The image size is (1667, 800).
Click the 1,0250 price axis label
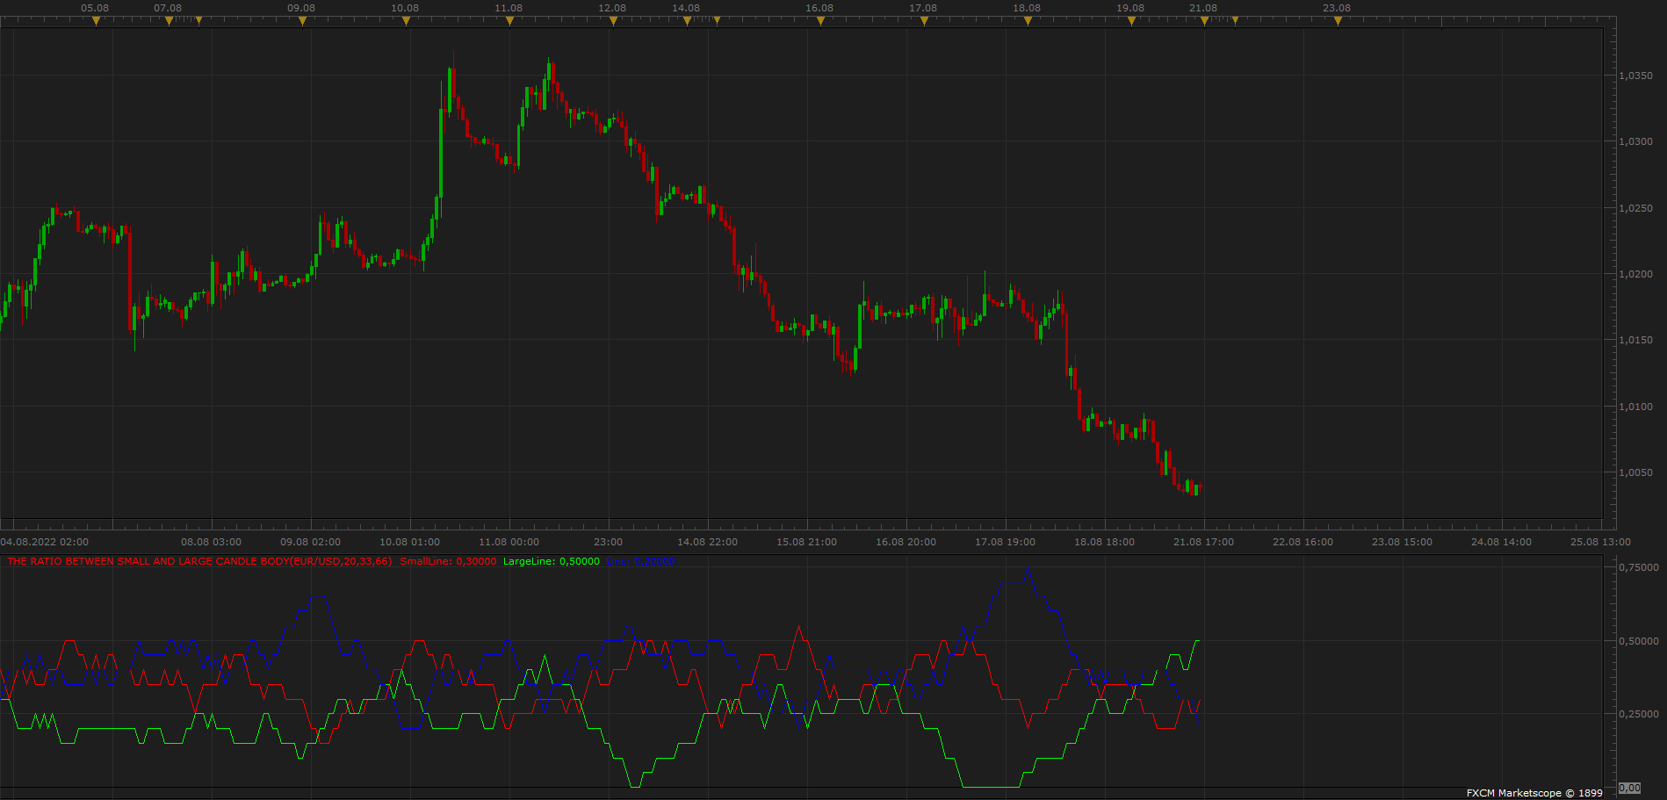pos(1635,208)
